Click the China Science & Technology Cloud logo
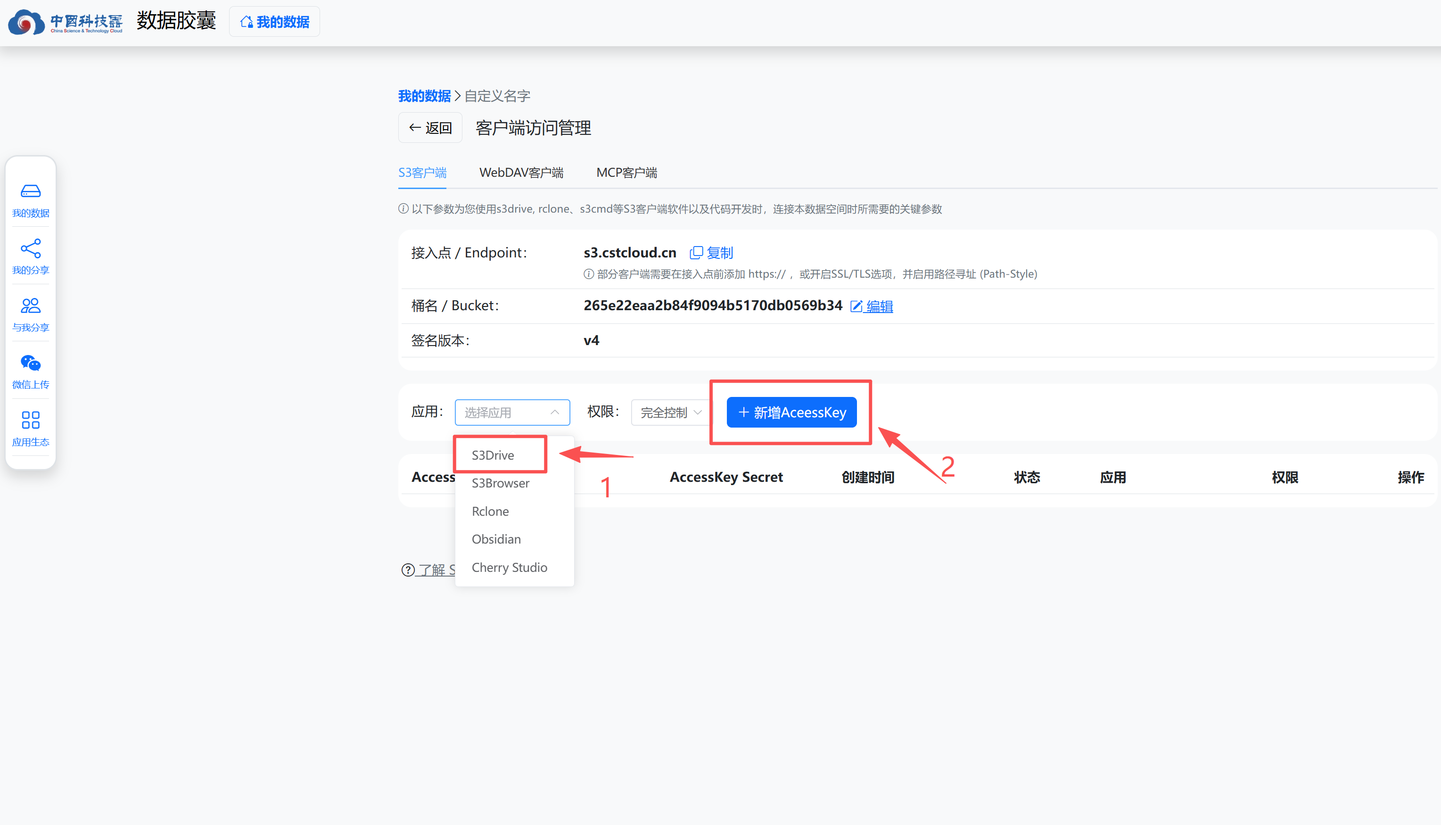Viewport: 1441px width, 825px height. point(65,22)
